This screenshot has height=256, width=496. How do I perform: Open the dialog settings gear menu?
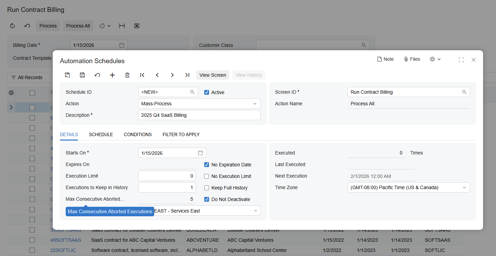click(x=435, y=59)
